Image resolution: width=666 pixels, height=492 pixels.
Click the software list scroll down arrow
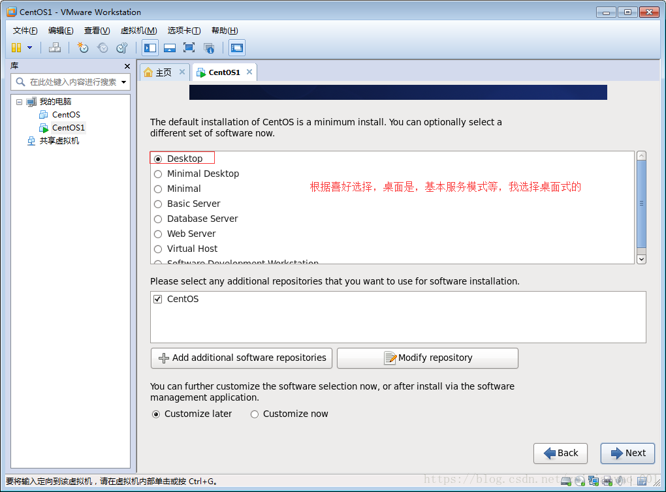642,259
